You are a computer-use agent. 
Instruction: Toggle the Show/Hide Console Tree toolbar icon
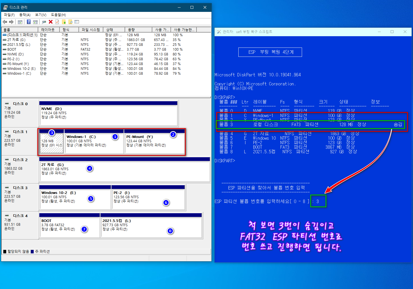pos(20,22)
